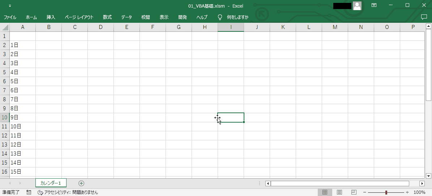Click macro recording icon in status bar

click(29, 192)
